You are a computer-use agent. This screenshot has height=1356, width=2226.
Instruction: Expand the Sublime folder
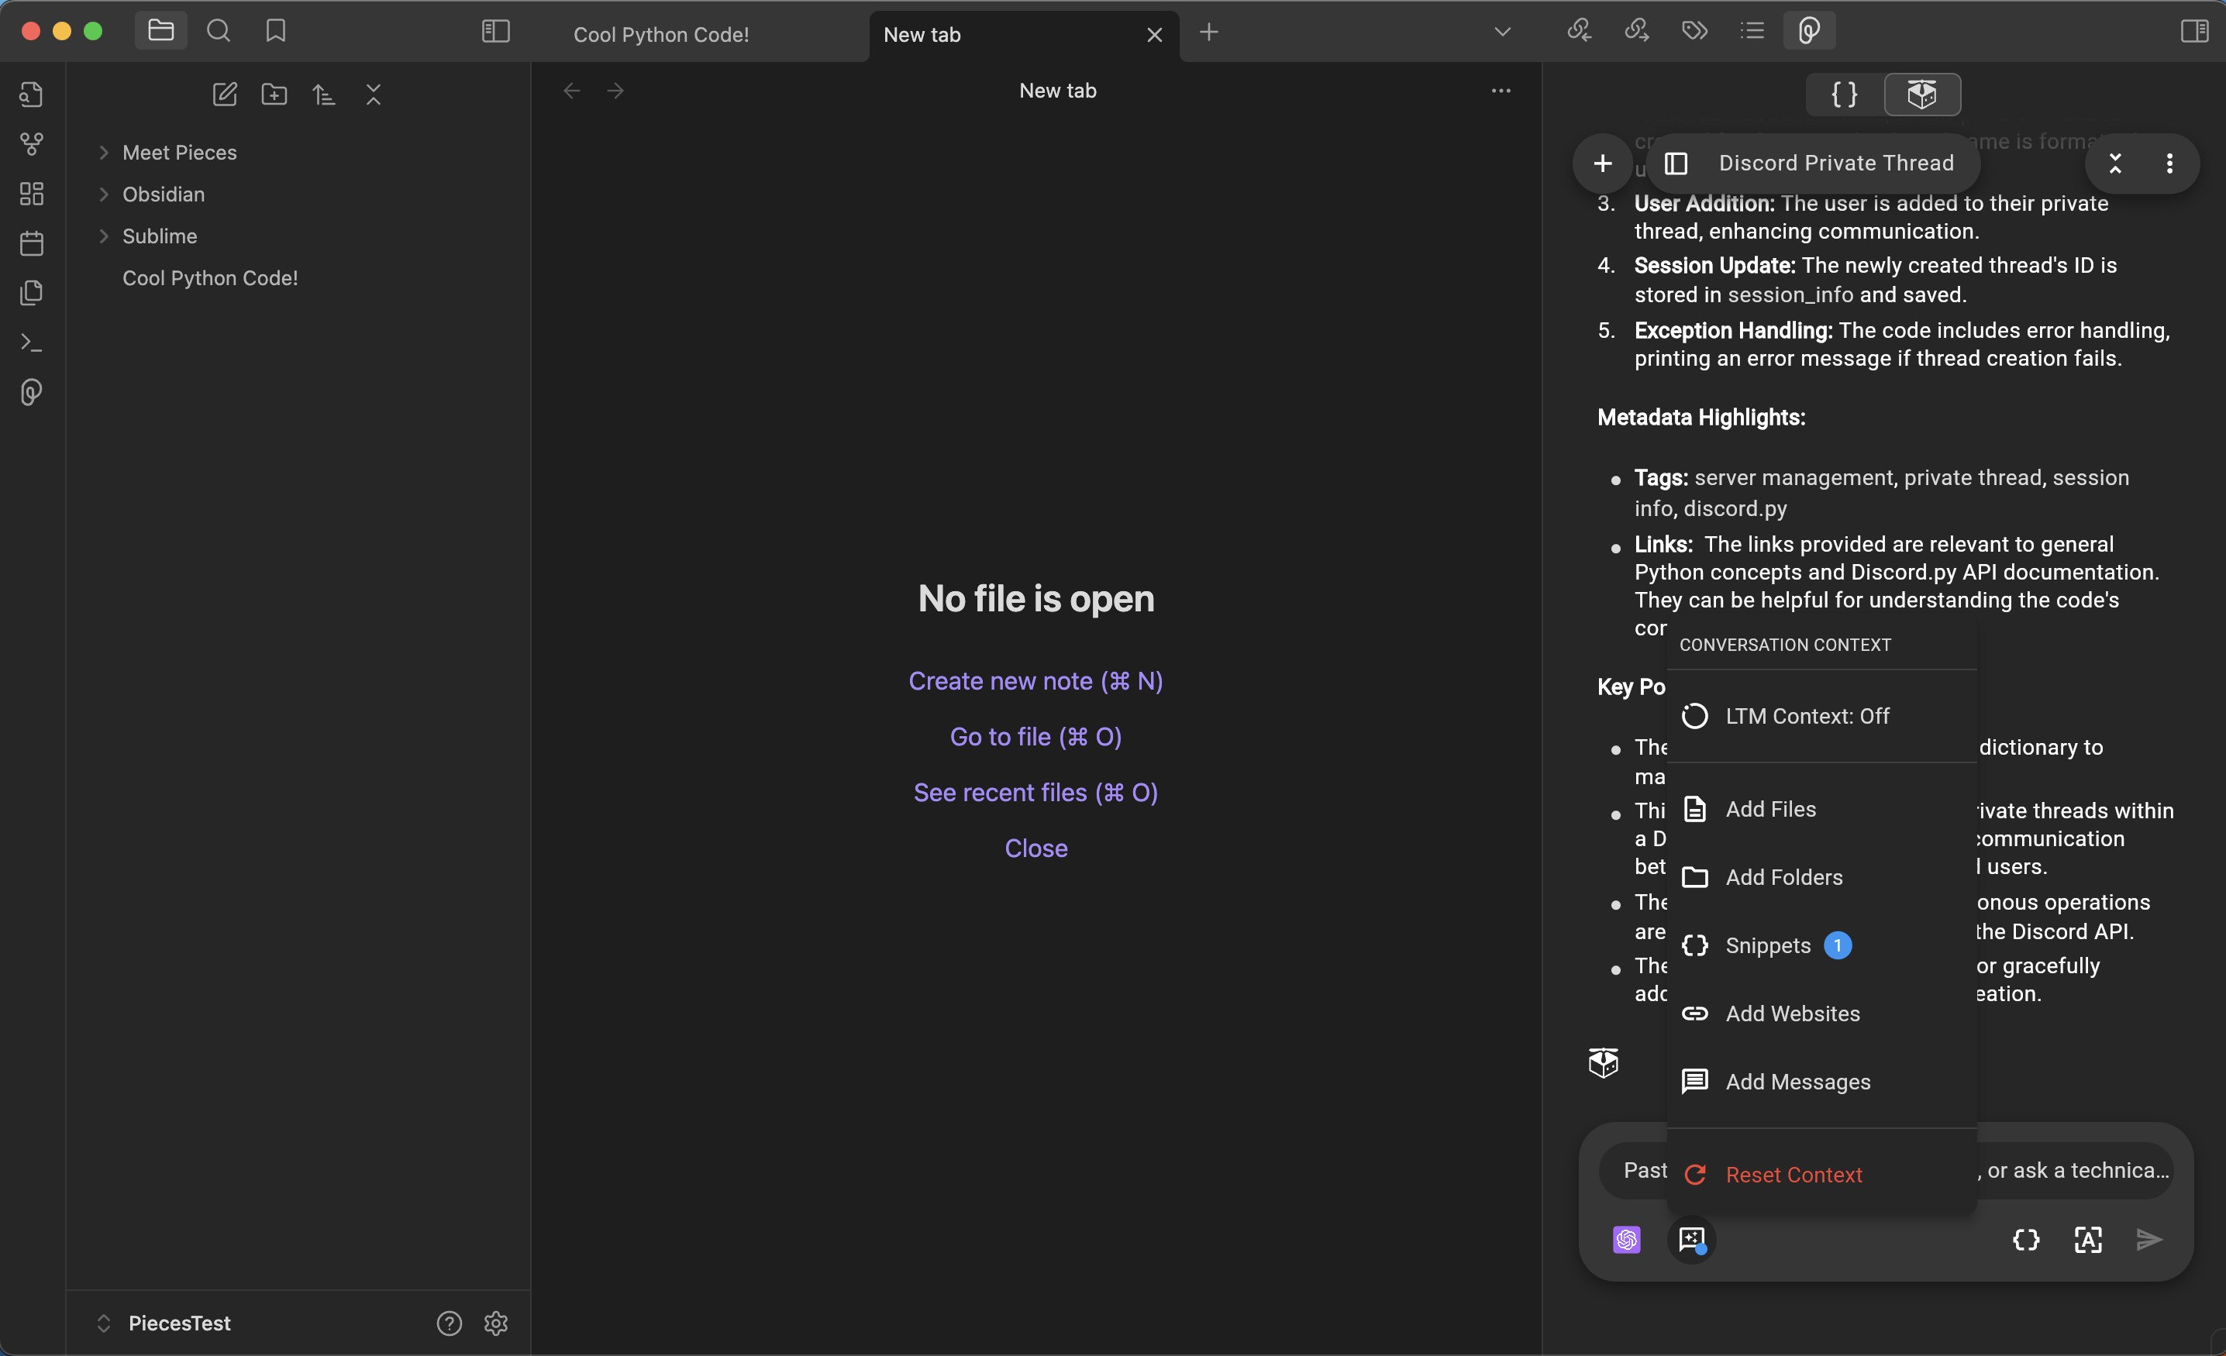tap(104, 236)
